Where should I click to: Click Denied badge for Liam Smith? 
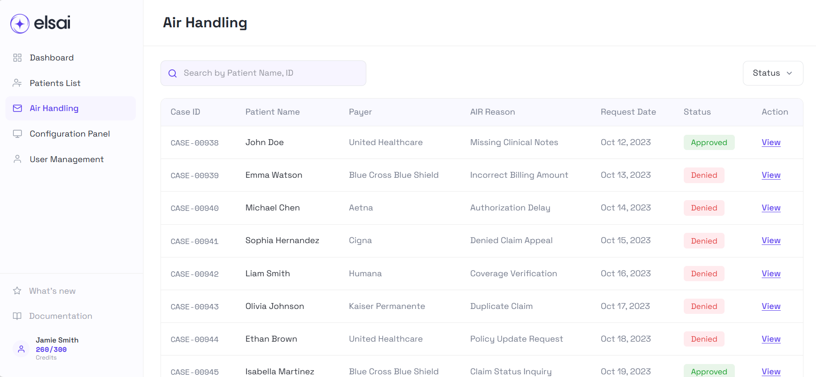pyautogui.click(x=704, y=274)
